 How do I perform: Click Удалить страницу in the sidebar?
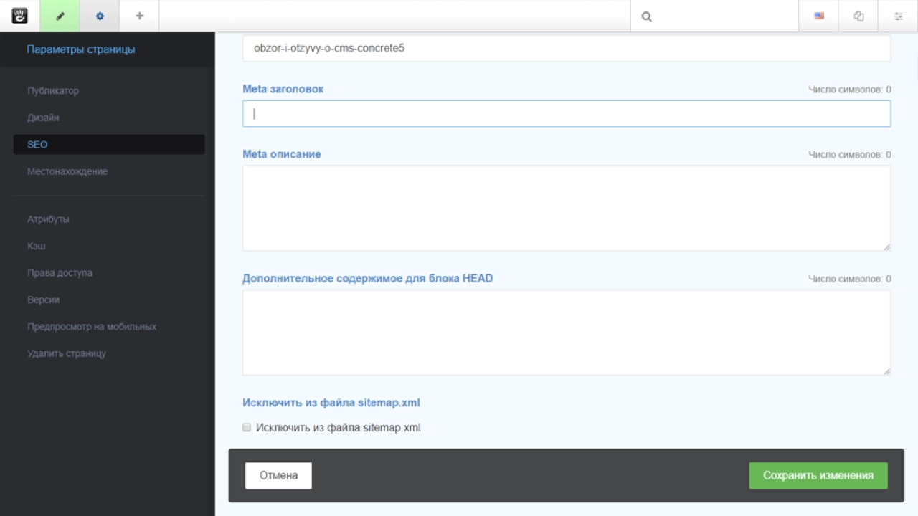pyautogui.click(x=67, y=353)
